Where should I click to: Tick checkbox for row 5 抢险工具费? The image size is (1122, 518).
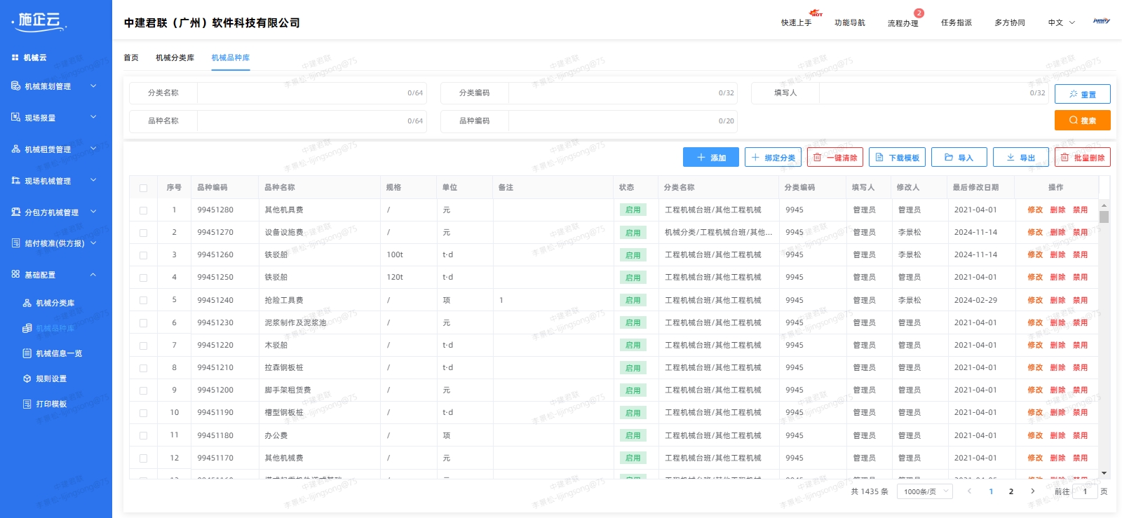point(143,300)
